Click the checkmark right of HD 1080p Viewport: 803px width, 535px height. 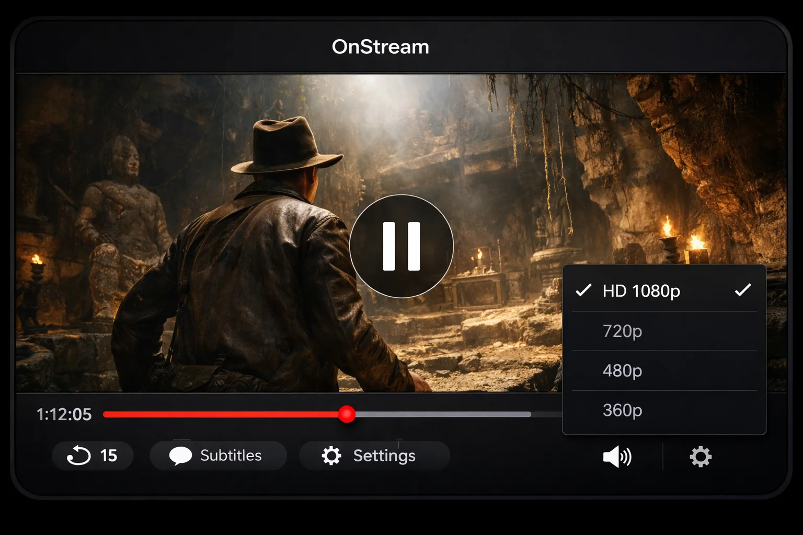pyautogui.click(x=742, y=290)
